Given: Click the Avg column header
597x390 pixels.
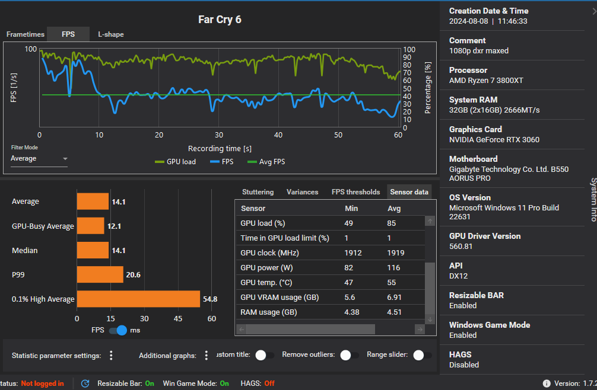Looking at the screenshot, I should (x=394, y=208).
